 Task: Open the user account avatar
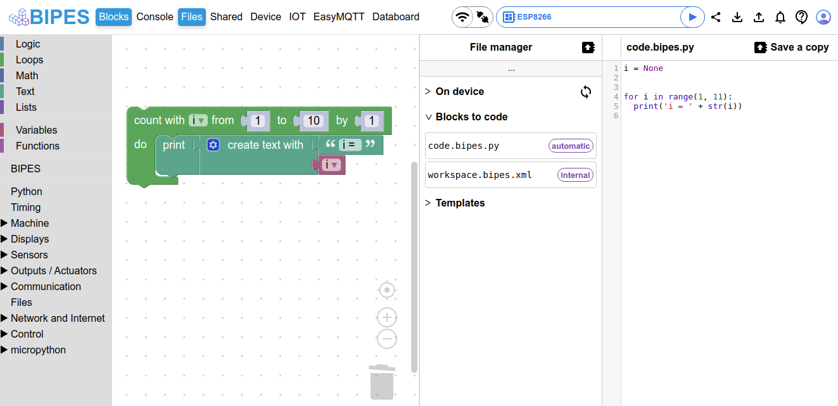[x=823, y=17]
